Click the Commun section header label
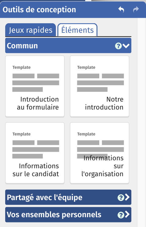Image resolution: width=146 pixels, height=227 pixels. (x=22, y=46)
